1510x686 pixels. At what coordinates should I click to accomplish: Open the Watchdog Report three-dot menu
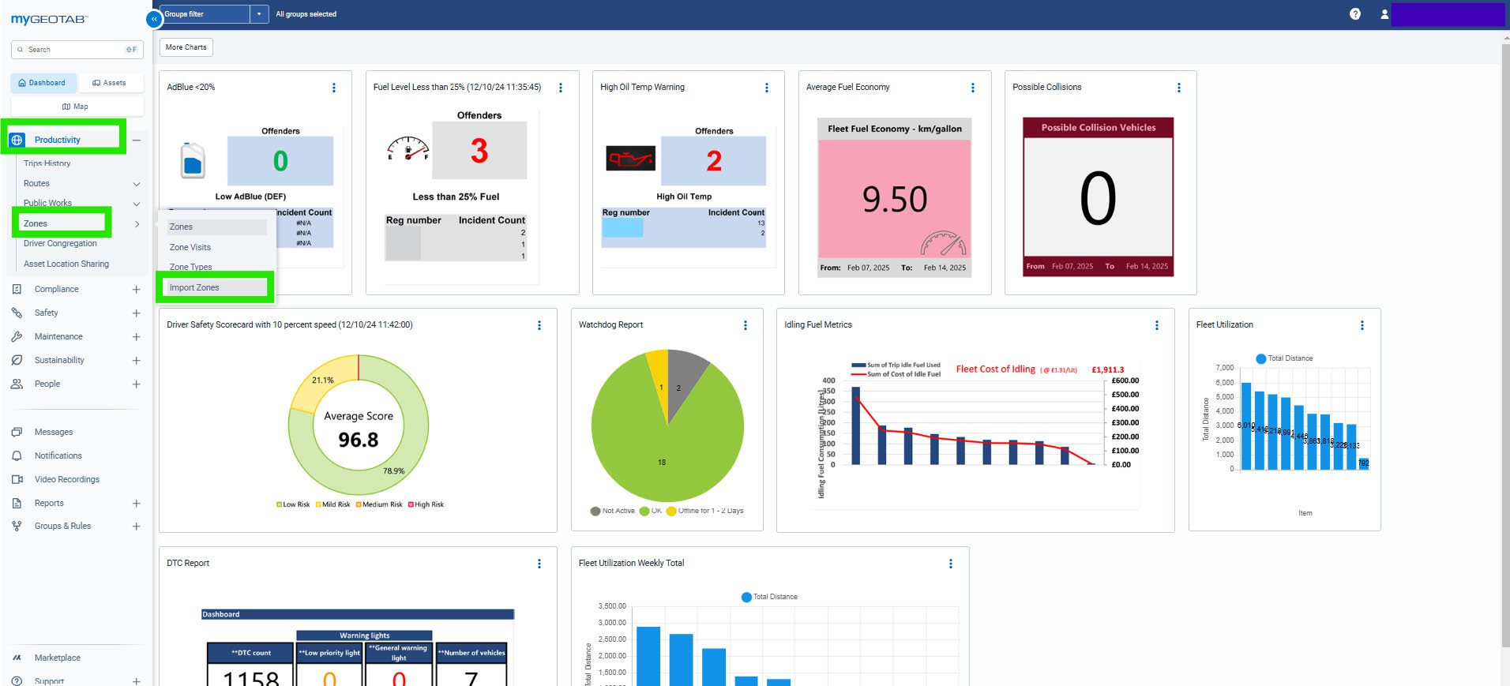746,325
